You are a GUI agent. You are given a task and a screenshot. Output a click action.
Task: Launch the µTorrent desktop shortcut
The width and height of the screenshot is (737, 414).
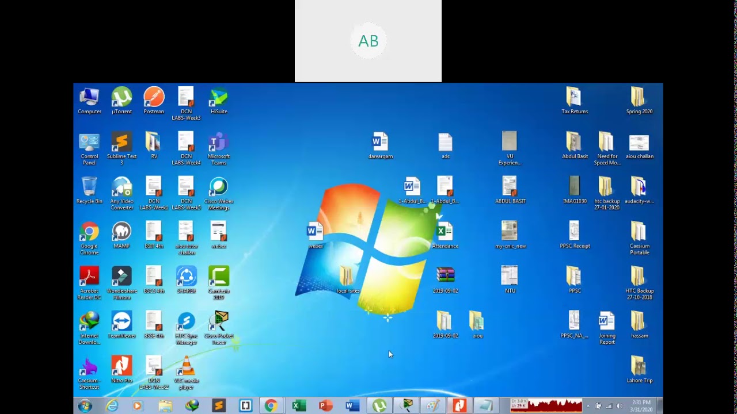tap(121, 101)
